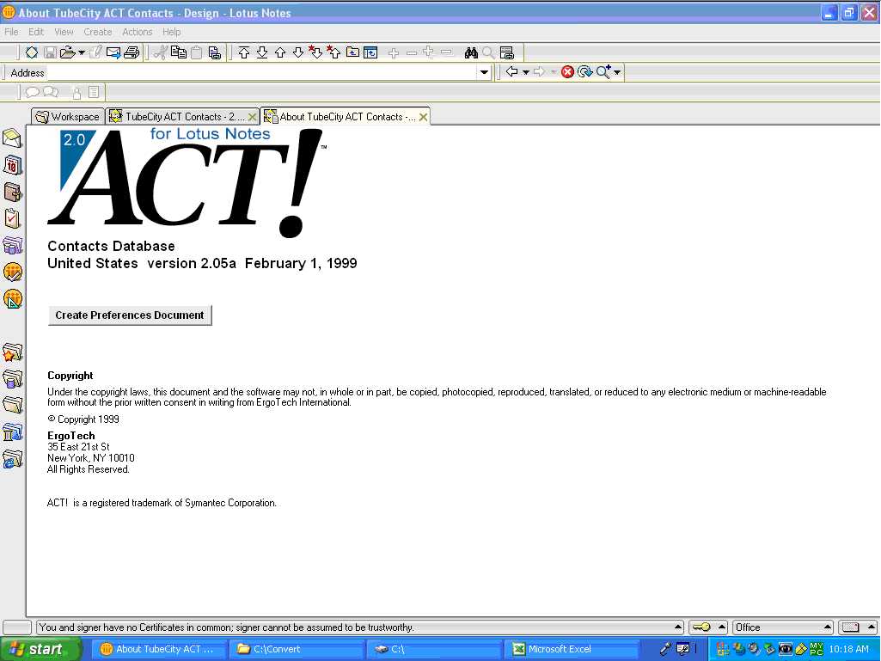Viewport: 881px width, 661px height.
Task: Click the Refresh globe navigation icon
Action: tap(585, 71)
